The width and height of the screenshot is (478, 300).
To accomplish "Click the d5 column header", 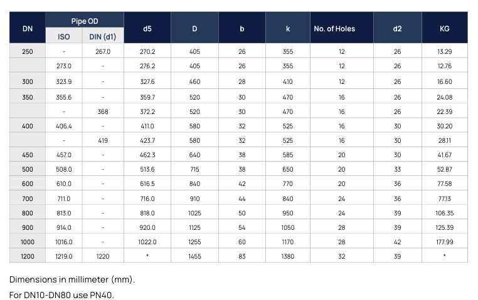I will click(x=147, y=29).
